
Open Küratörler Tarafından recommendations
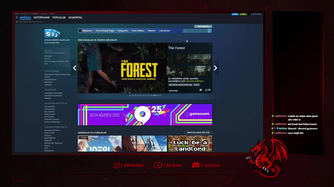tap(53, 96)
